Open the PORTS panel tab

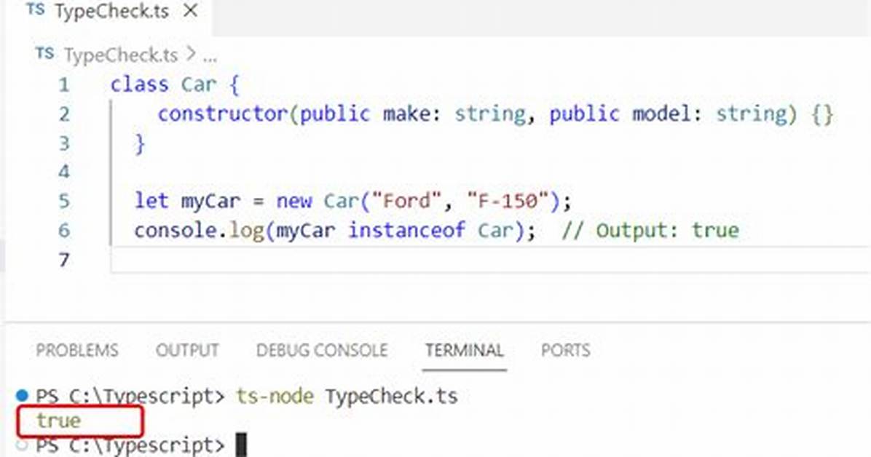(565, 350)
